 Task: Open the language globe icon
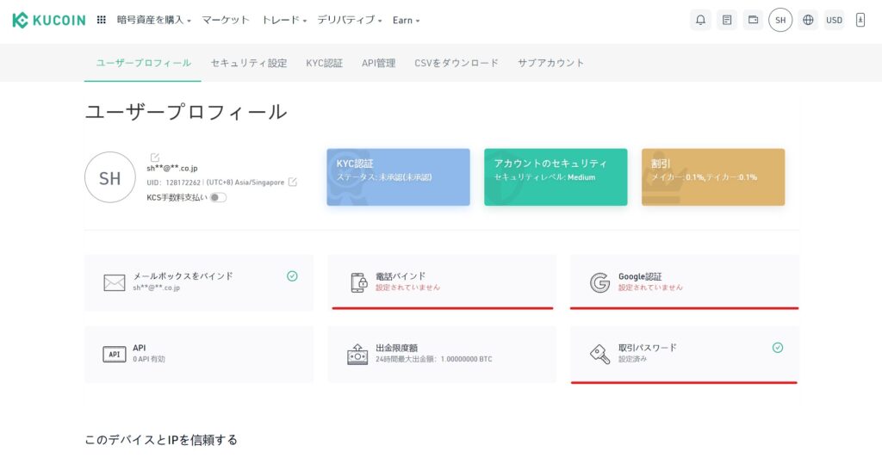click(808, 21)
